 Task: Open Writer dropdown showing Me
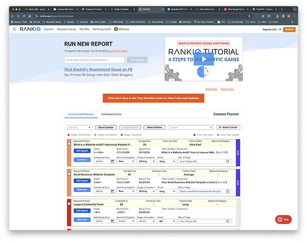pos(167,221)
